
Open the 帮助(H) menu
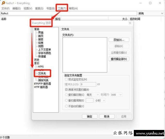(x=73, y=9)
